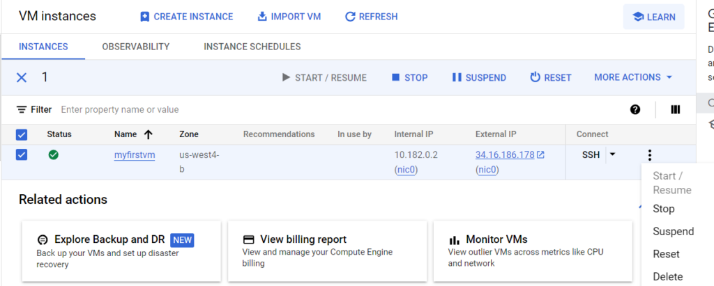Image resolution: width=714 pixels, height=286 pixels.
Task: Click the Monitor VMs chart icon
Action: point(454,239)
